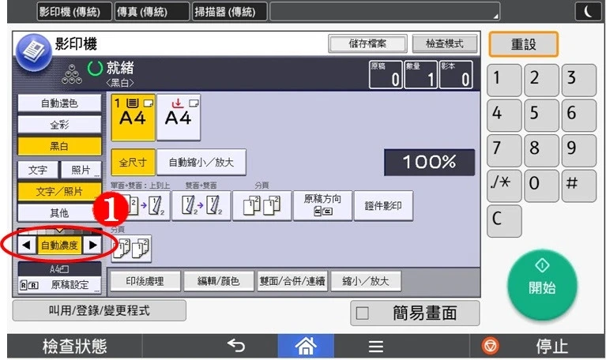
Task: Open 原稿設定 original settings
Action: coord(59,285)
